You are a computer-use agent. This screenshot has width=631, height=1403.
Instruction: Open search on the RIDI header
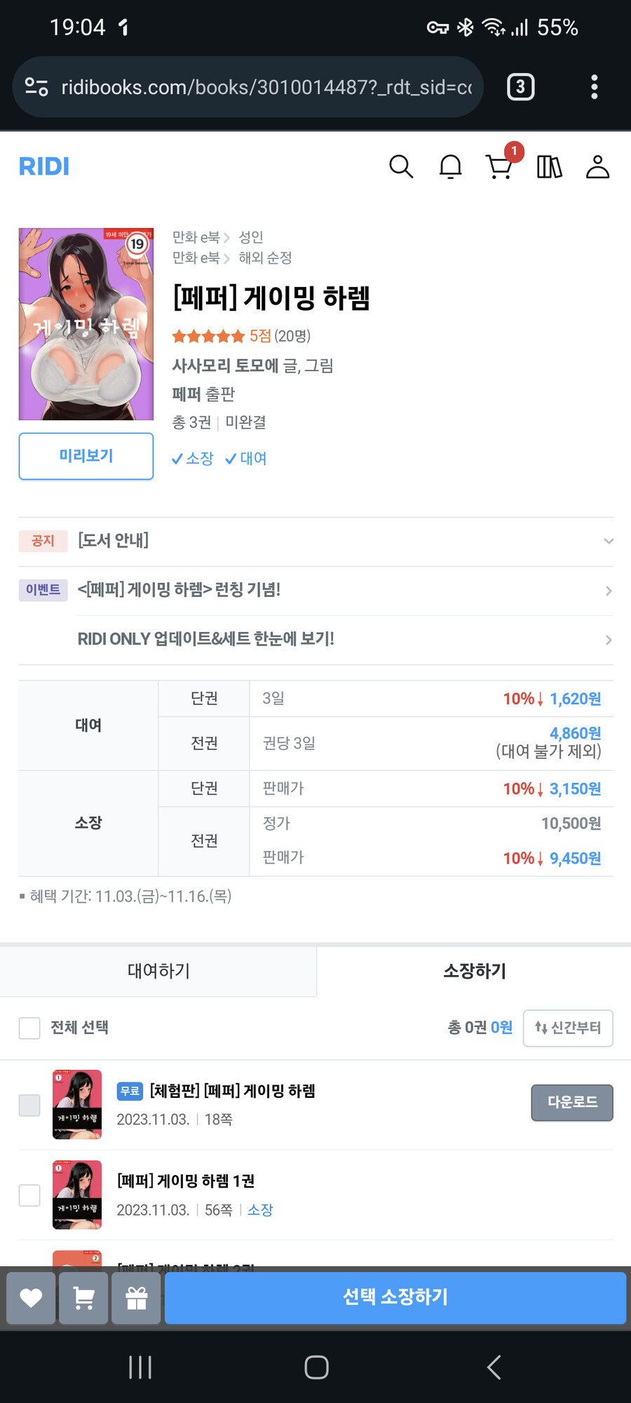click(x=401, y=167)
